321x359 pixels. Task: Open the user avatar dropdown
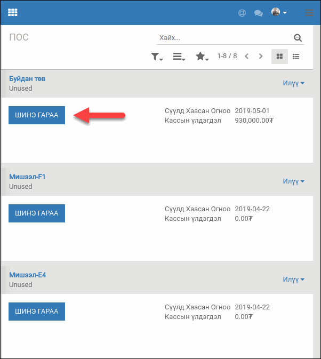[x=279, y=12]
